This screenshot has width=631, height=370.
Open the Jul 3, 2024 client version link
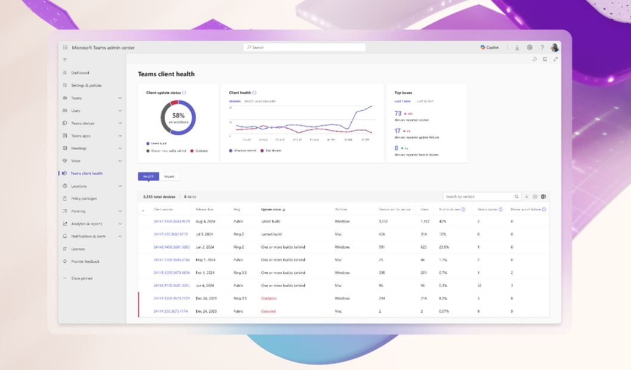pyautogui.click(x=171, y=234)
